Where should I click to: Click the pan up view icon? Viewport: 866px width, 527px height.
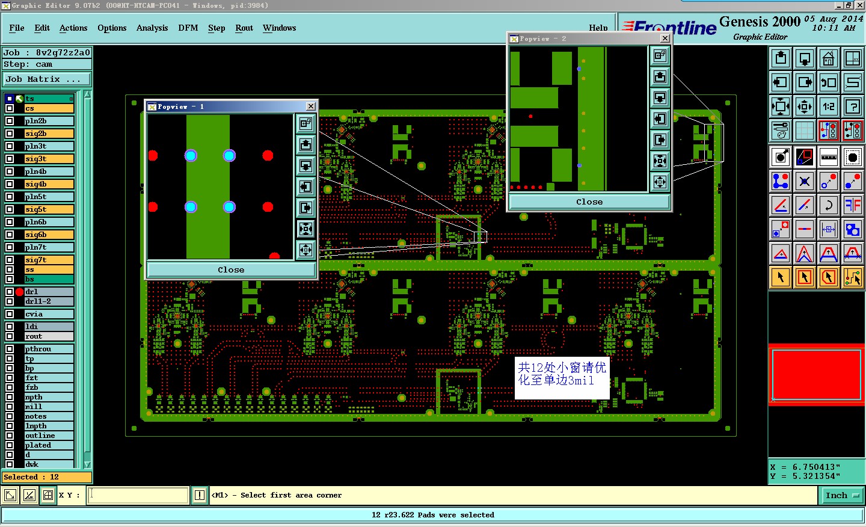(x=781, y=58)
